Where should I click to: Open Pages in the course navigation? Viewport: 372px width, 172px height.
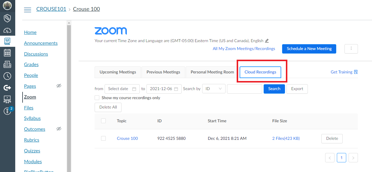(30, 86)
